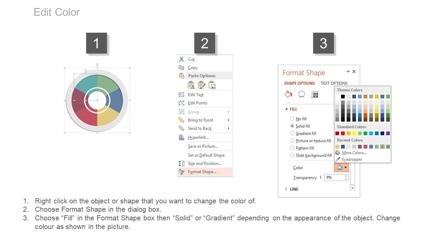Select the No fill radio button
Image resolution: width=426 pixels, height=240 pixels.
click(x=292, y=119)
